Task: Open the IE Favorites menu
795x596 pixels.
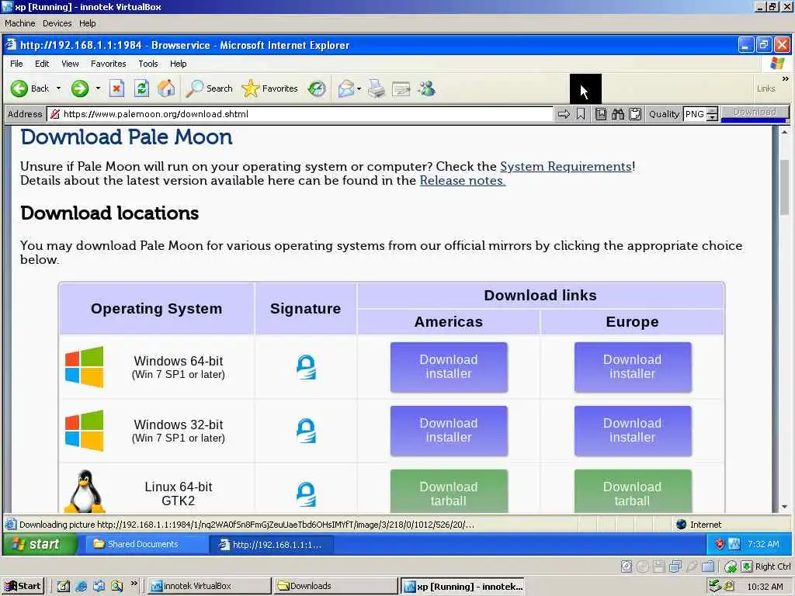Action: 109,64
